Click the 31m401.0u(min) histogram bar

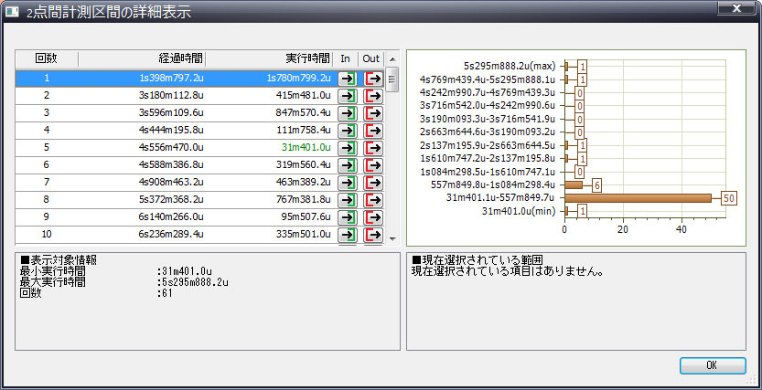tap(566, 211)
